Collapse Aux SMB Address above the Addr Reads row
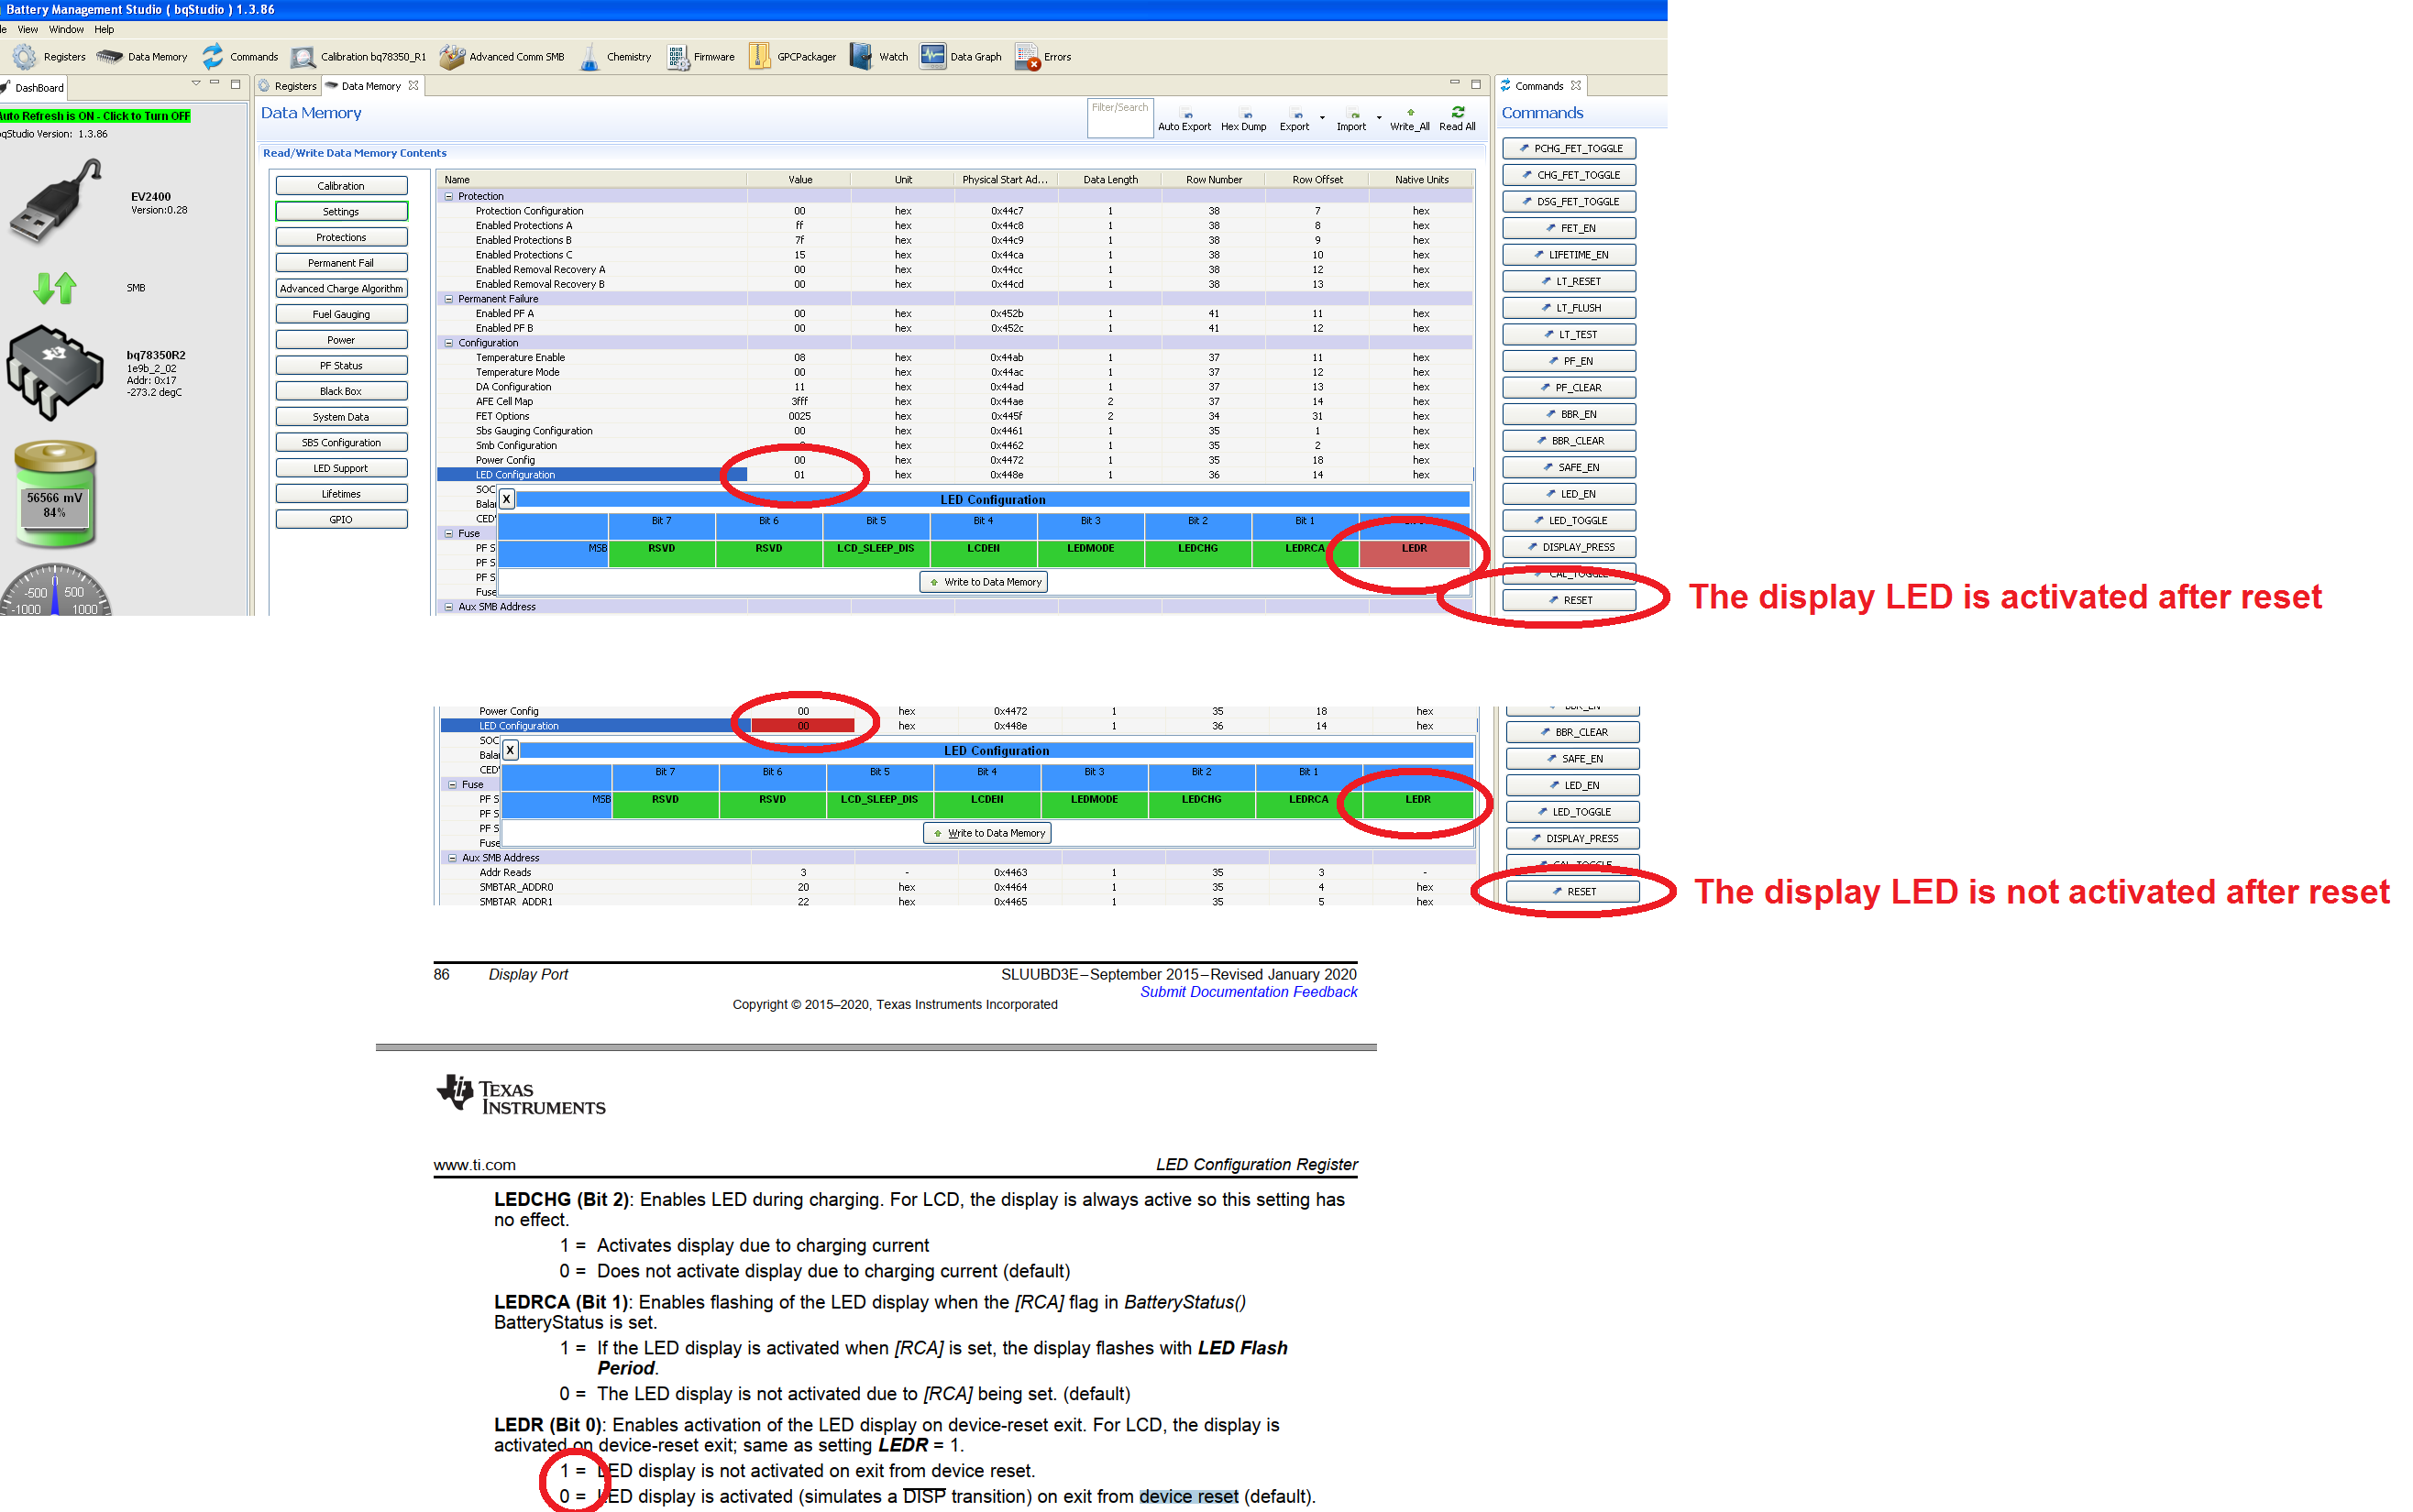The image size is (2413, 1512). click(452, 858)
